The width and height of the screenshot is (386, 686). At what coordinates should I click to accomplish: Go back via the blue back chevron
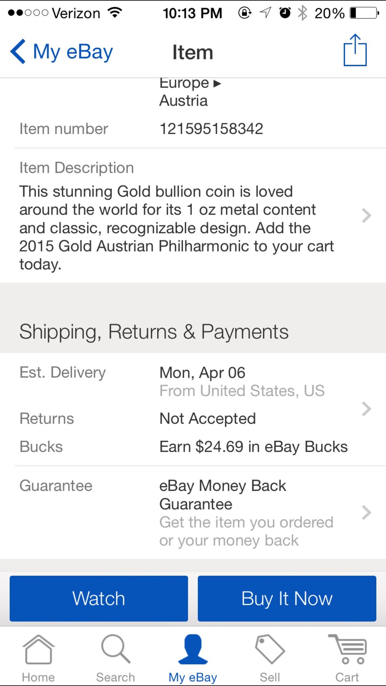click(x=18, y=51)
